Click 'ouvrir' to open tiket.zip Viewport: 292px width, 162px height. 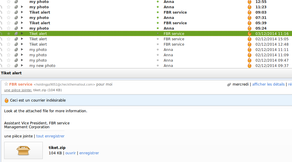click(71, 153)
